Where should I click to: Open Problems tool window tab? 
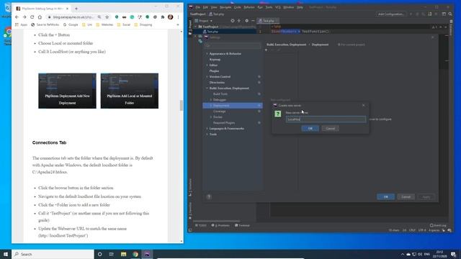click(x=220, y=225)
